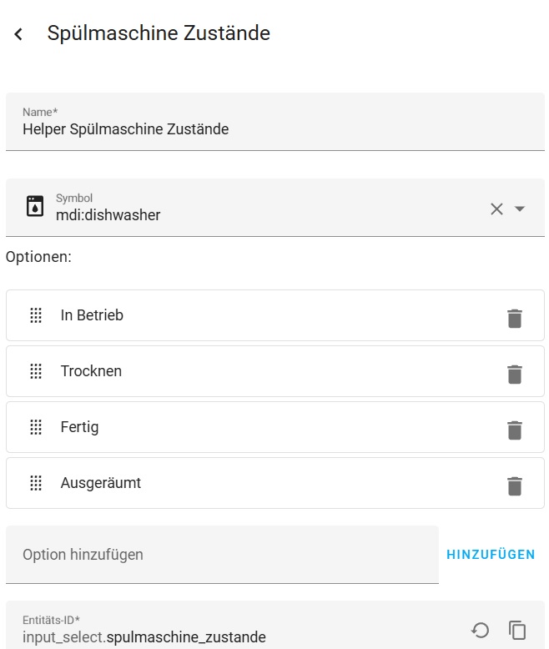Open the Symbol dropdown list
Image resolution: width=549 pixels, height=649 pixels.
(x=520, y=209)
